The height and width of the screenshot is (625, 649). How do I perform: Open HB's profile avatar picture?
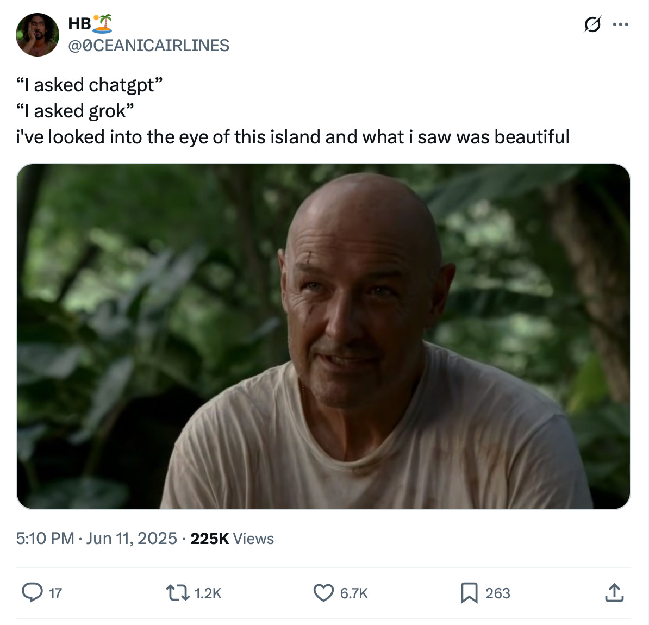tap(38, 35)
